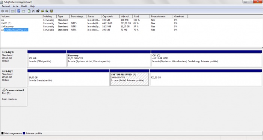Click the Delete (black X) toolbar icon
Viewport: 263px width, 140px height.
[33, 11]
